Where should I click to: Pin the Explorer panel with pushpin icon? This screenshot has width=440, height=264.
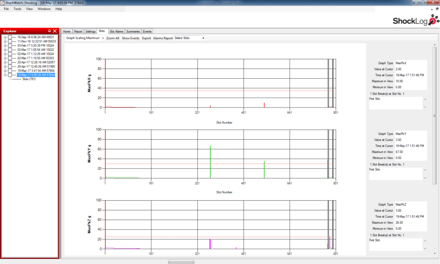pos(49,31)
